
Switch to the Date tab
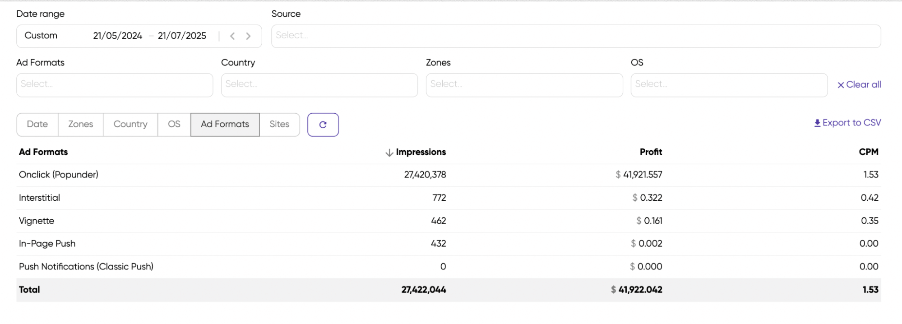(x=37, y=125)
